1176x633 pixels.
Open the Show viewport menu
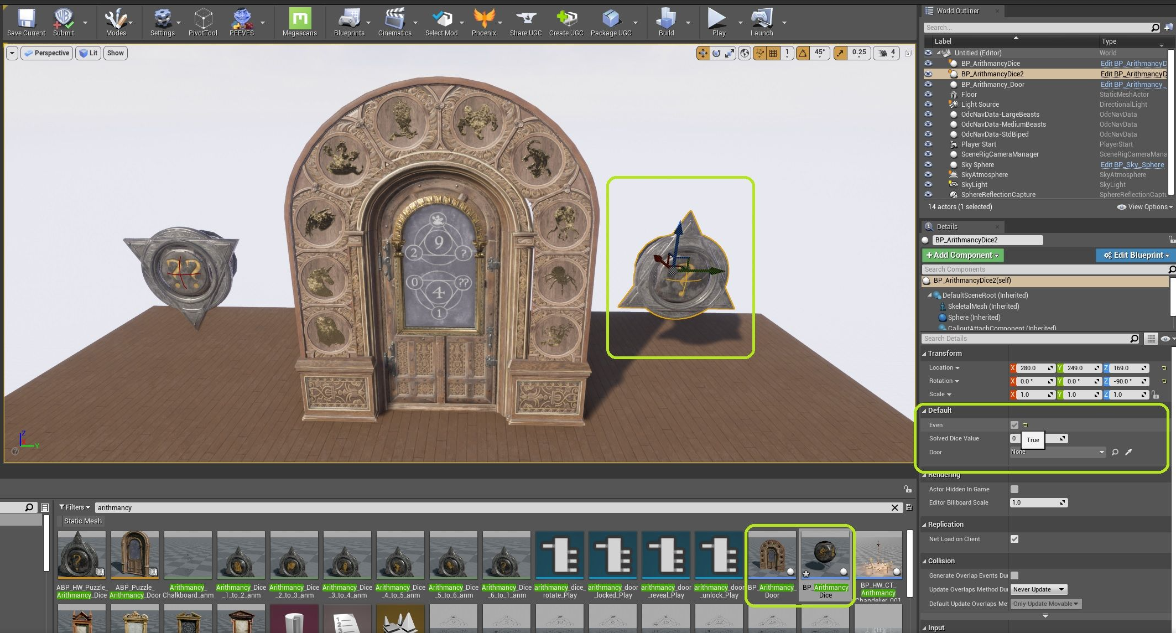[x=115, y=53]
